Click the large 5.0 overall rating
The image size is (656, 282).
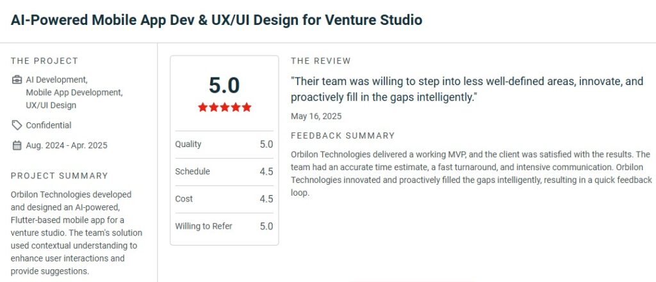224,85
